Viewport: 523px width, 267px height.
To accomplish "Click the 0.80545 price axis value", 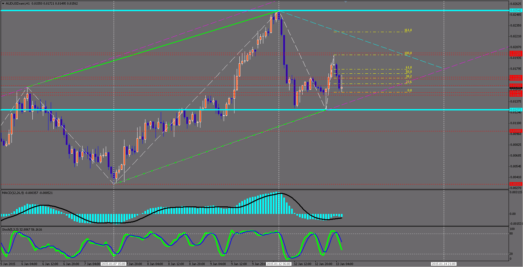I will pyautogui.click(x=516, y=166).
